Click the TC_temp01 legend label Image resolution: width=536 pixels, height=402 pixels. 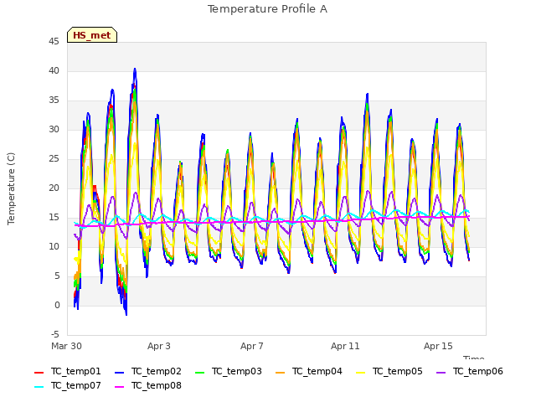[76, 371]
